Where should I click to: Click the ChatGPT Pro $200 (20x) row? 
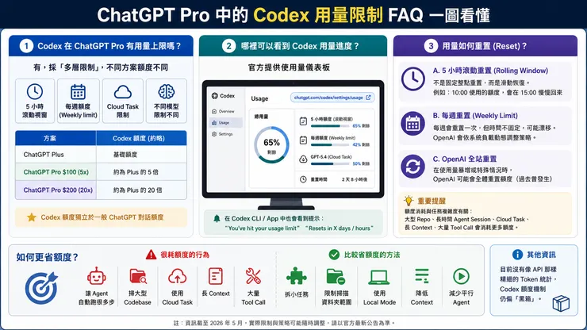(x=101, y=190)
